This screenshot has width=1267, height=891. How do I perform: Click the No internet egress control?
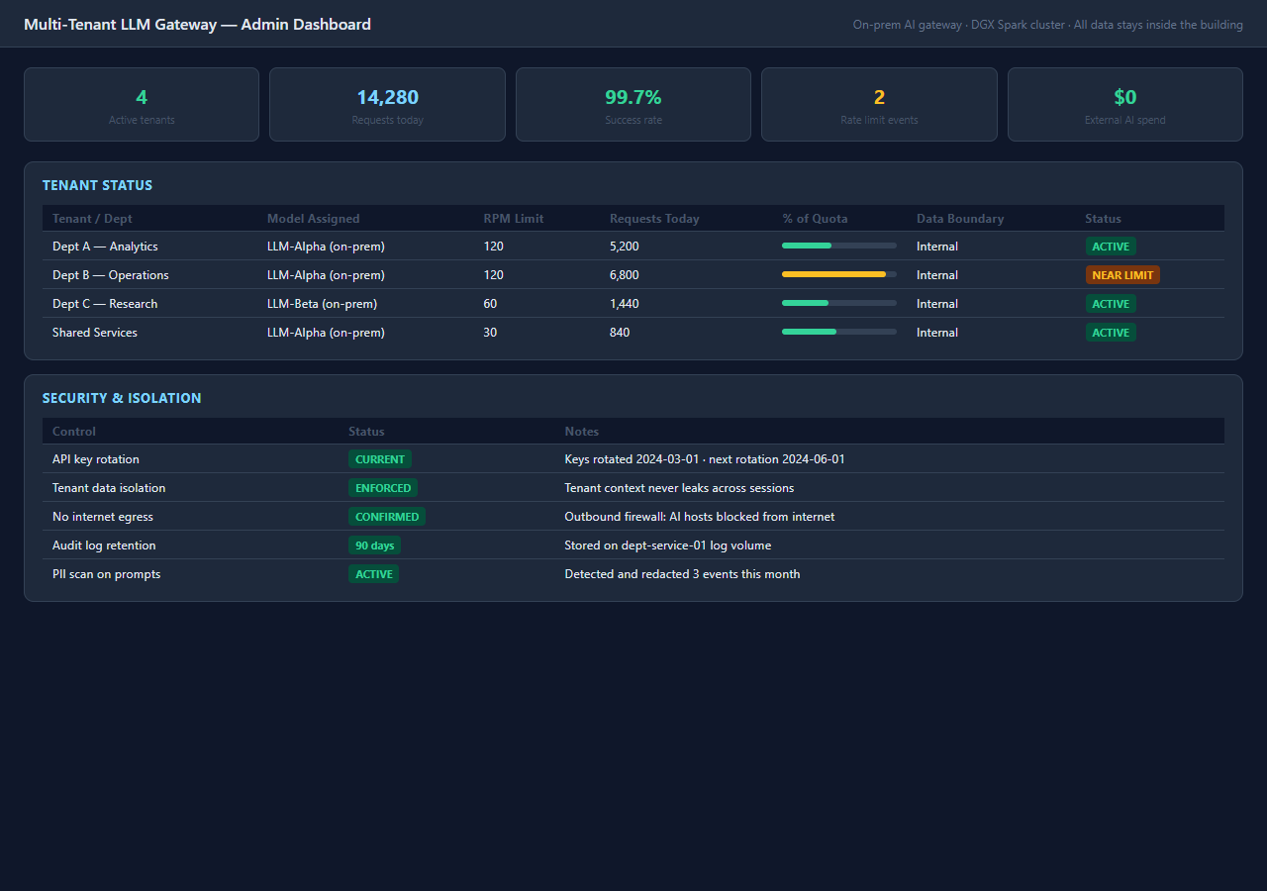point(103,517)
